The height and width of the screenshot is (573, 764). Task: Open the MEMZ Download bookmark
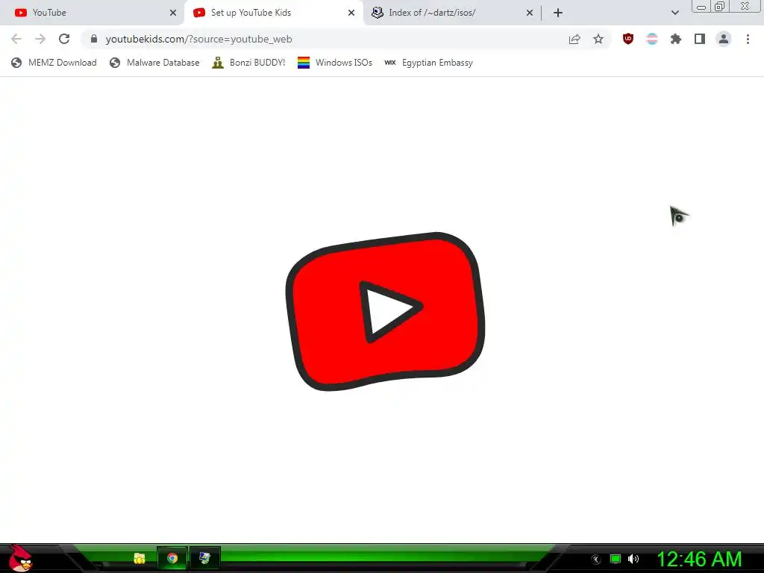coord(54,63)
